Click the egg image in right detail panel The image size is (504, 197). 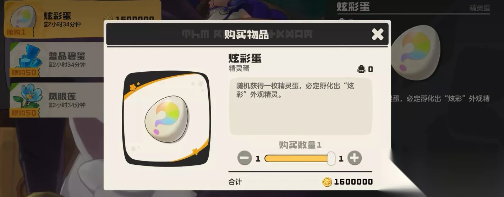416,52
